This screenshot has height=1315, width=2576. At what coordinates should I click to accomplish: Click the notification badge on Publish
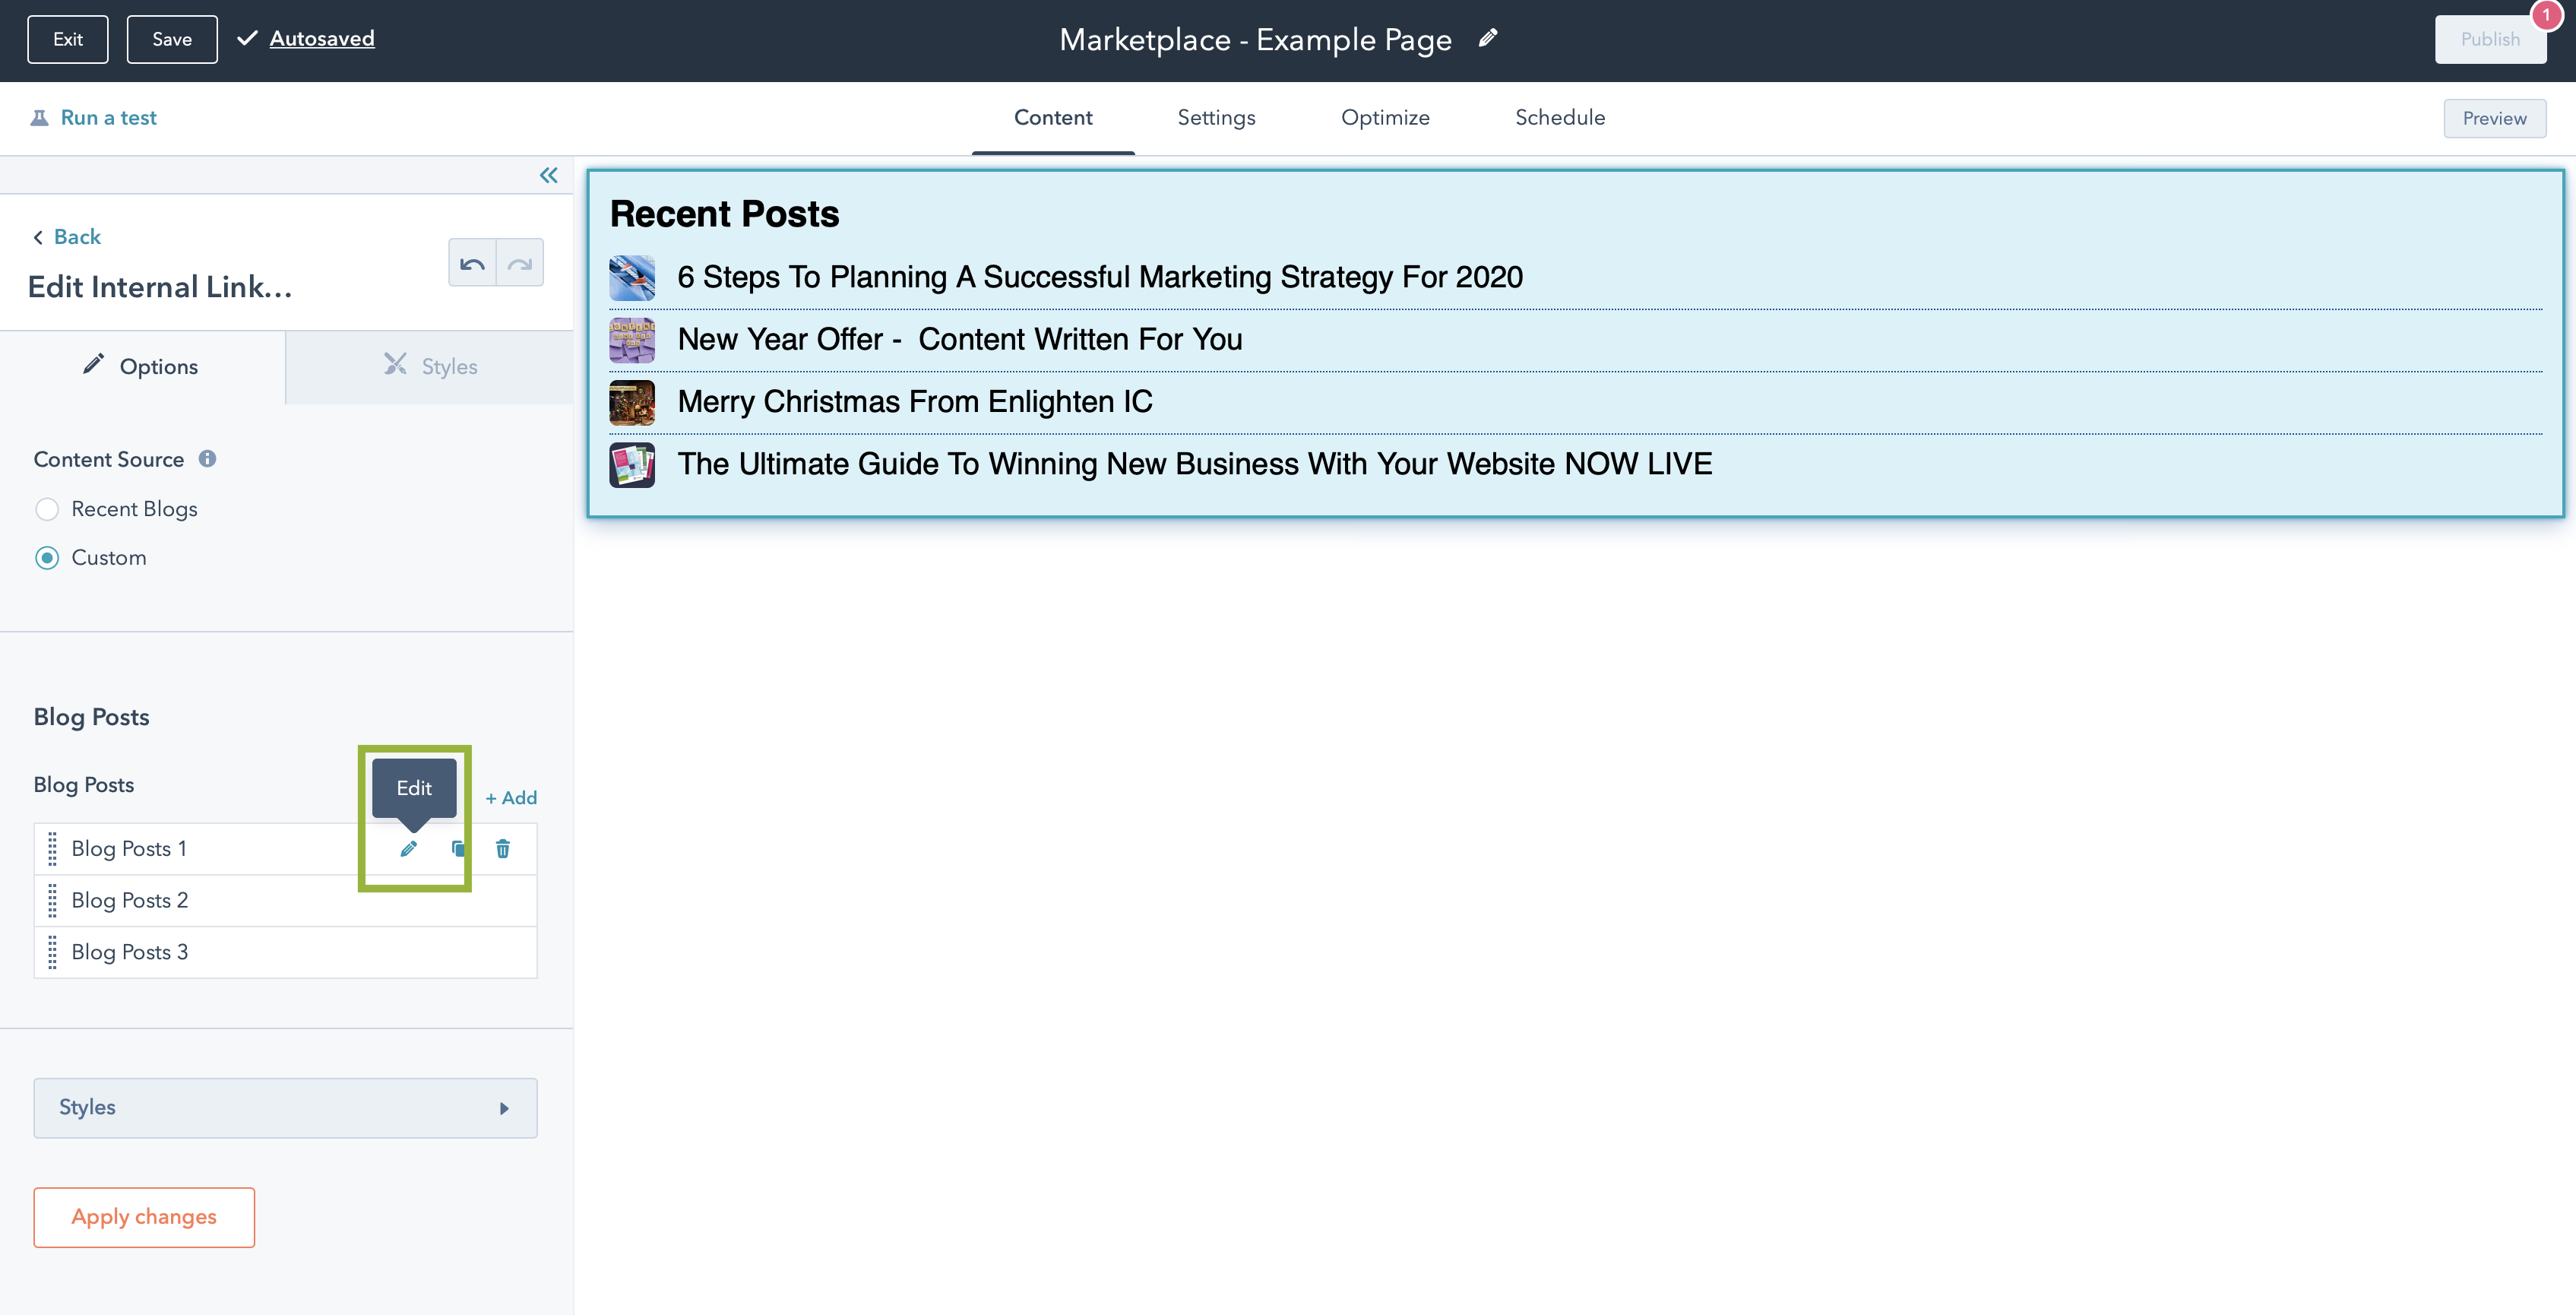[2546, 16]
